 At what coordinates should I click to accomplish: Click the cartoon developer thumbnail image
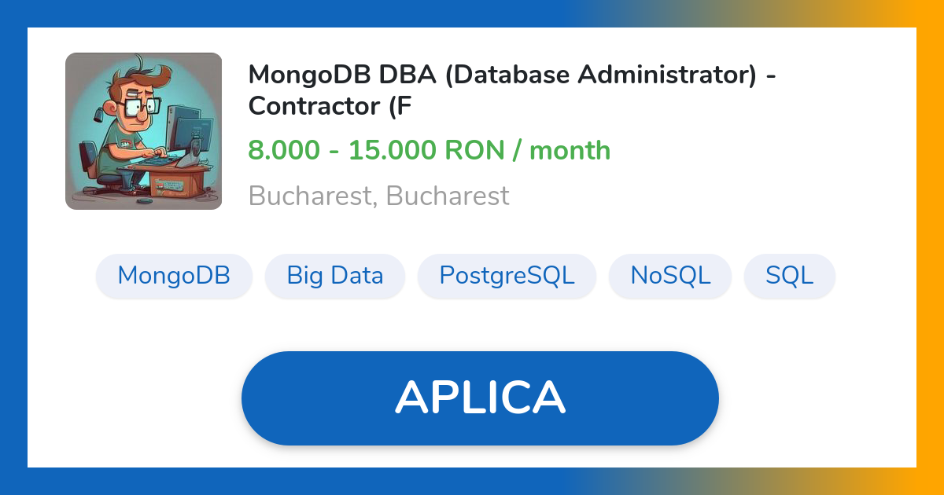143,131
